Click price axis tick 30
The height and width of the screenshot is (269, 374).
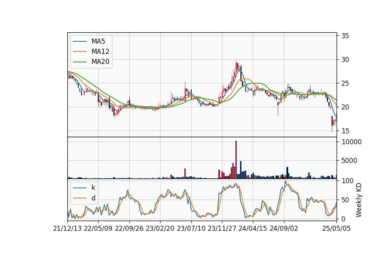pos(345,60)
